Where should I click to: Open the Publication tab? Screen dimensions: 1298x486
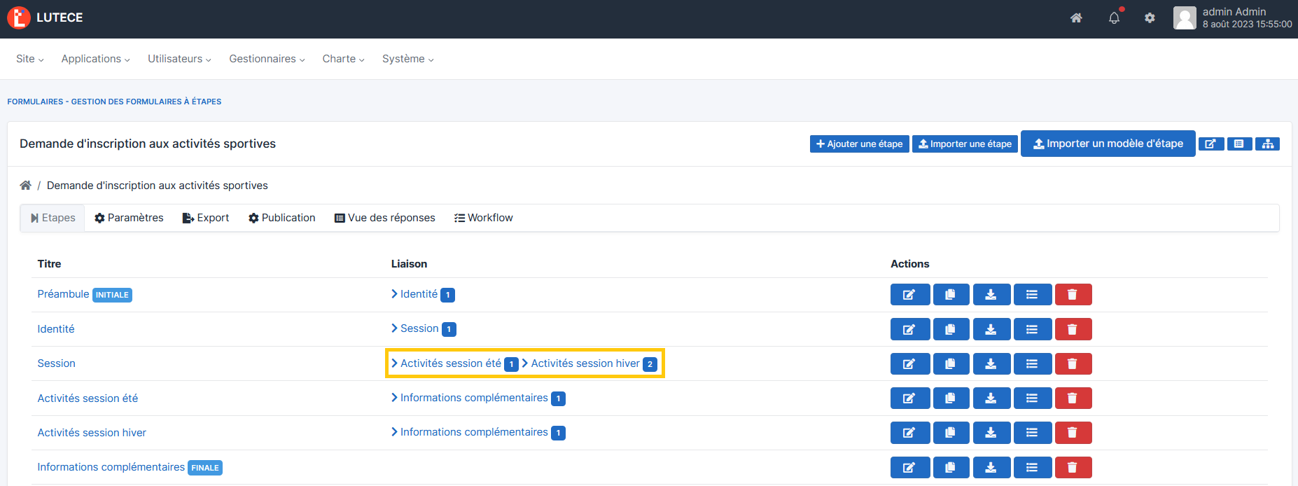282,218
